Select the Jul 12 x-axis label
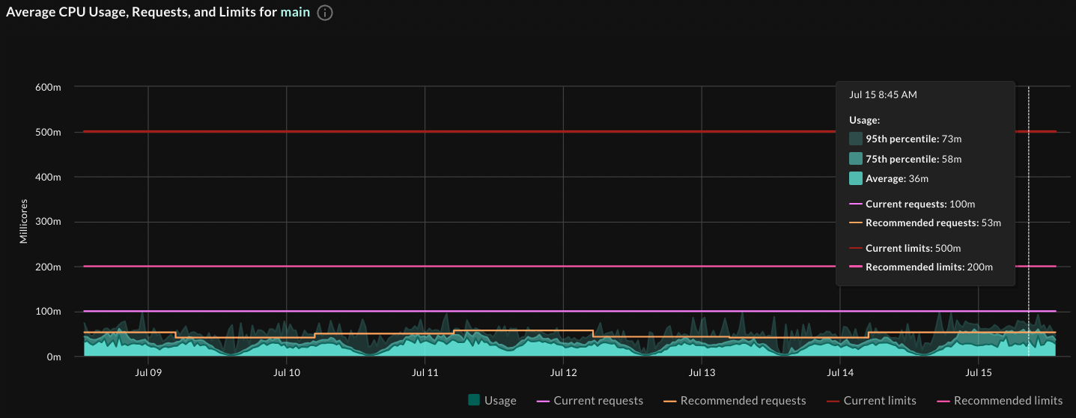Screen dimensions: 1076x418 563,372
